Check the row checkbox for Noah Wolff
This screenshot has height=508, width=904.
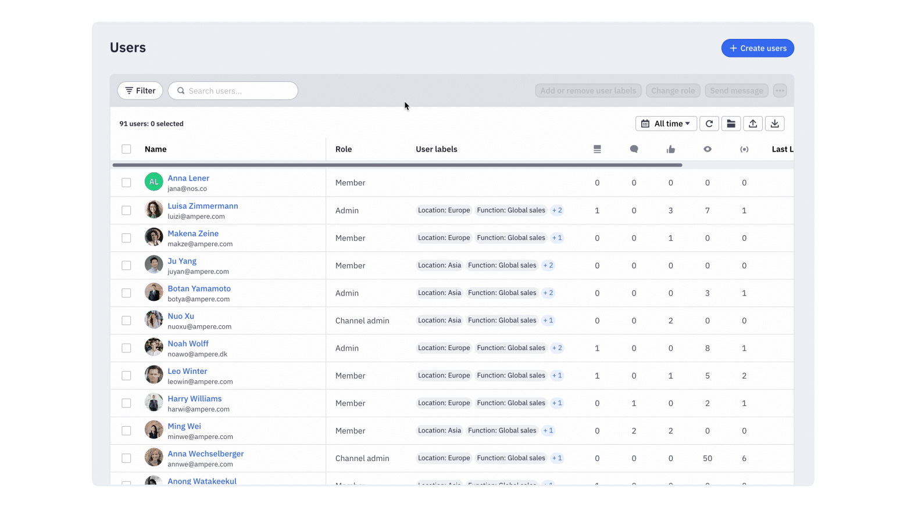[126, 348]
